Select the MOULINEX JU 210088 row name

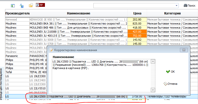[78, 32]
